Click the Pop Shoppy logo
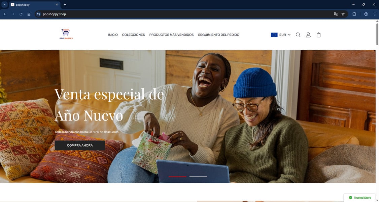This screenshot has width=379, height=202. point(66,34)
